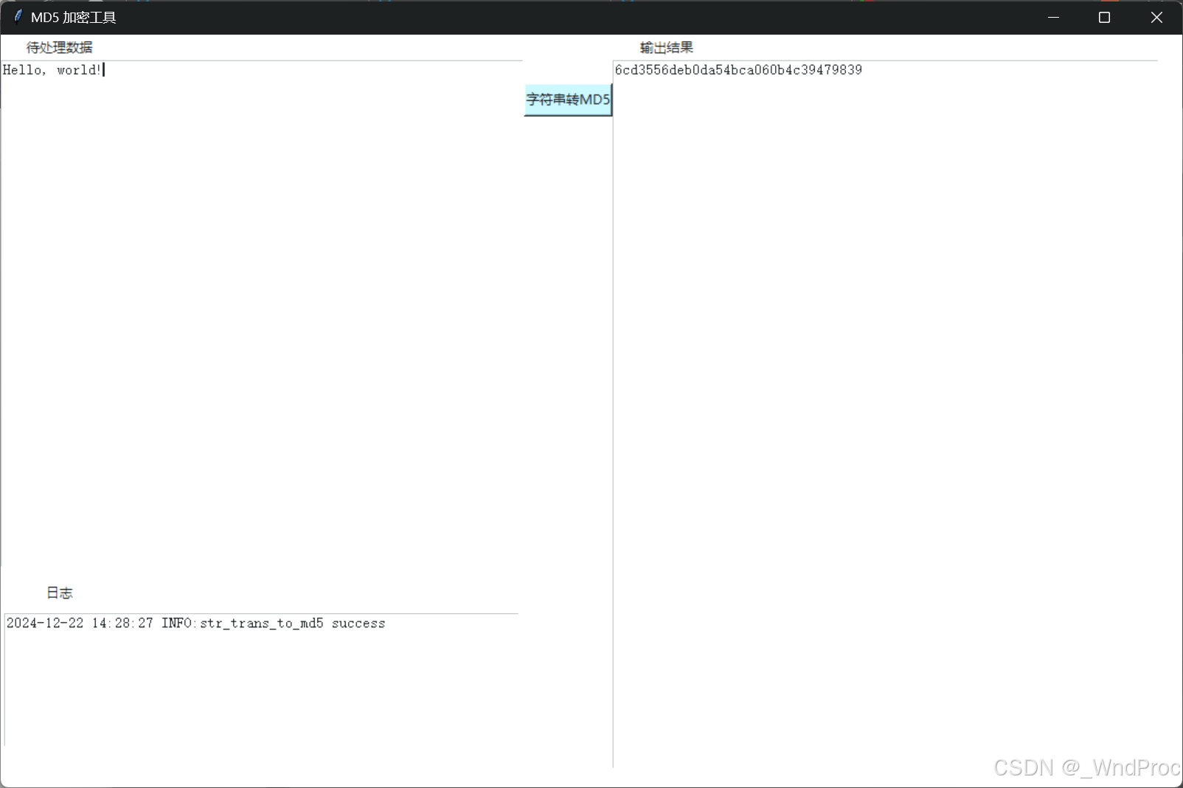Screen dimensions: 1183x788
Task: Click the 字符串转MD5 conversion button
Action: (x=567, y=100)
